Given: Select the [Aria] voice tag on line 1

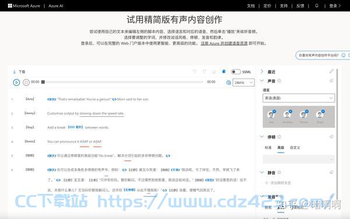Looking at the screenshot, I should point(30,99).
